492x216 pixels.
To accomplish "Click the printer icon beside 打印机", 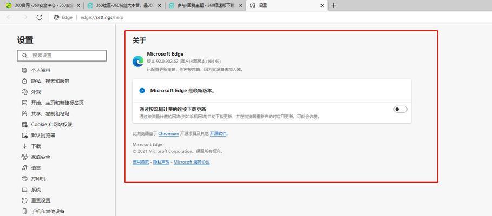I will pos(24,179).
